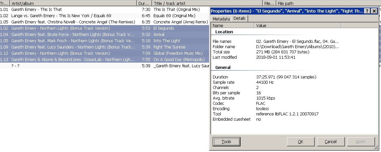Click the Cancel button
This screenshot has width=381, height=152.
[x=330, y=142]
